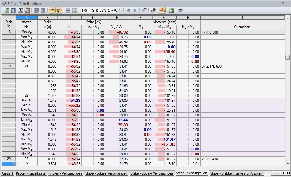Screen dimensions: 291x177
Task: Select column G header
Action: pyautogui.click(x=165, y=18)
